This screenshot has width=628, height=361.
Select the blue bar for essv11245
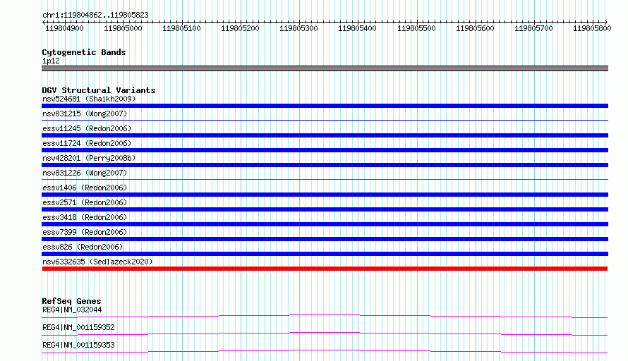click(x=325, y=135)
